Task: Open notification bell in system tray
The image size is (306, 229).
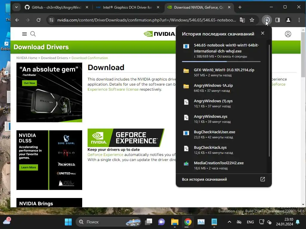Action: (298, 222)
